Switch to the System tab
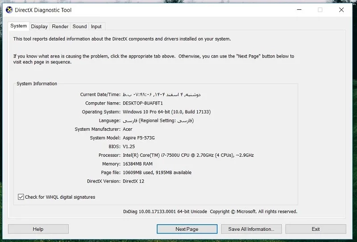This screenshot has width=357, height=242. [18, 26]
